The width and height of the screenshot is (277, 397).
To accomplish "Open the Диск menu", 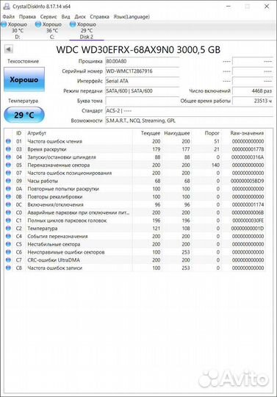I will click(80, 17).
